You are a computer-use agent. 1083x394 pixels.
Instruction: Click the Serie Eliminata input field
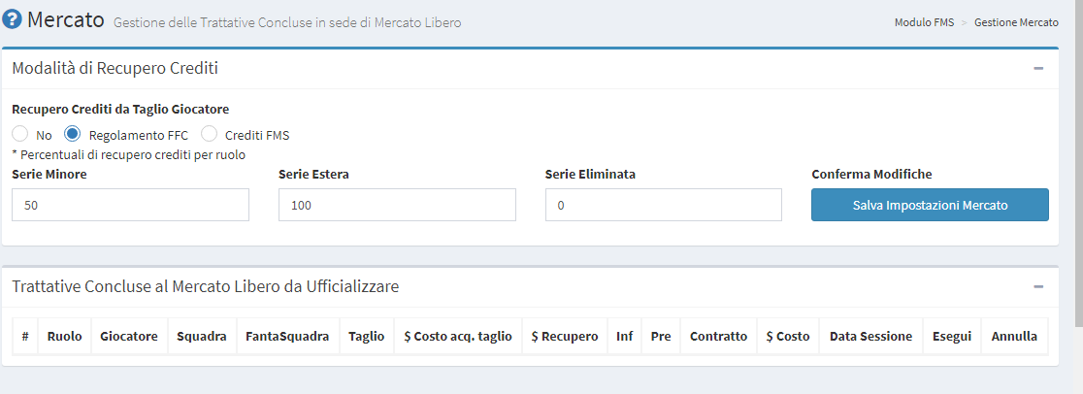coord(663,205)
